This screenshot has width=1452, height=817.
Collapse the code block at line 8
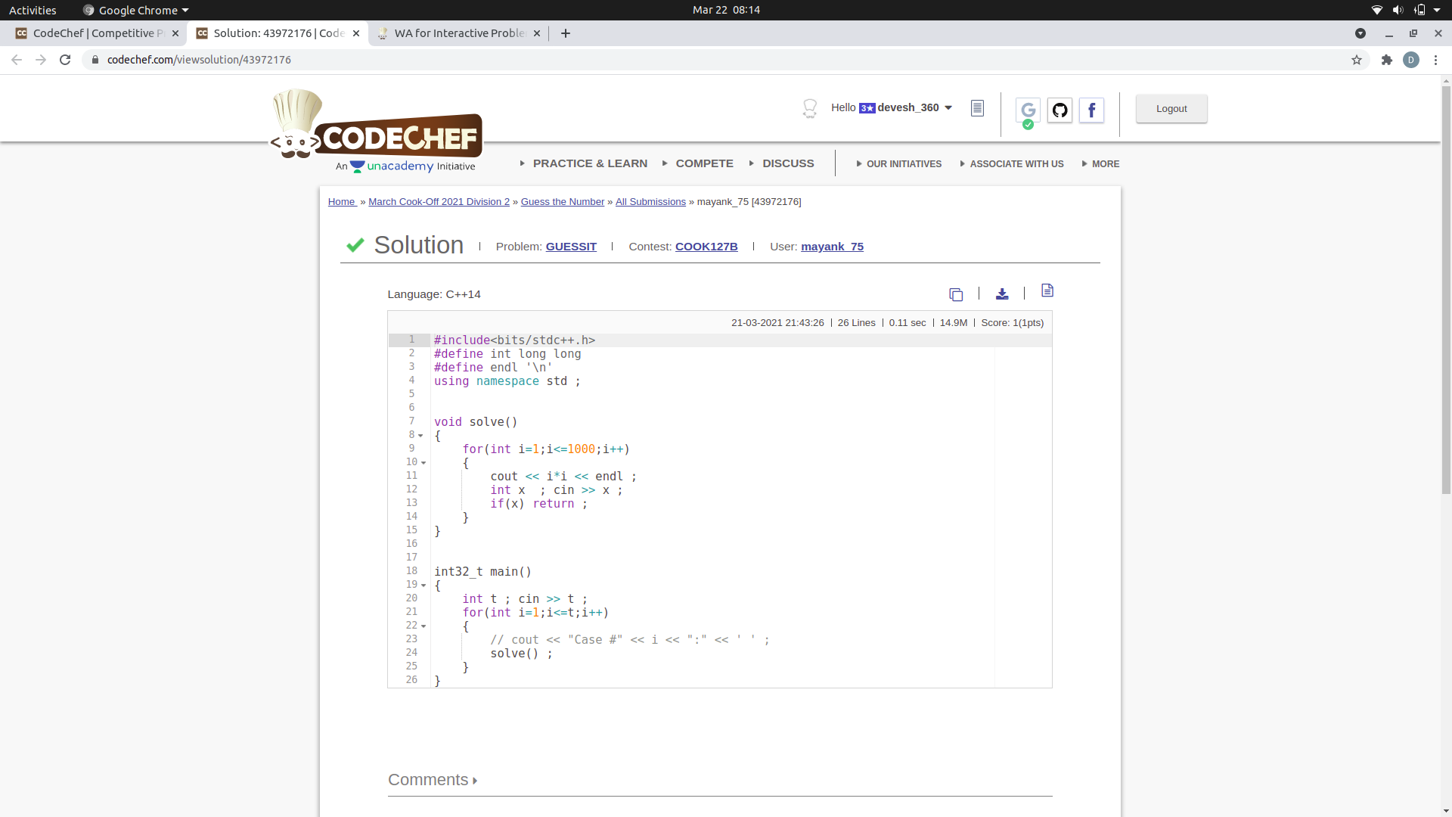pos(422,435)
